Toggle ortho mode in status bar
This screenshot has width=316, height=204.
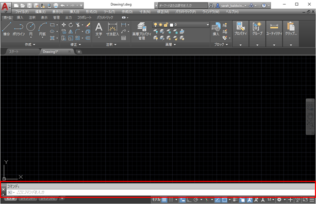[189, 200]
